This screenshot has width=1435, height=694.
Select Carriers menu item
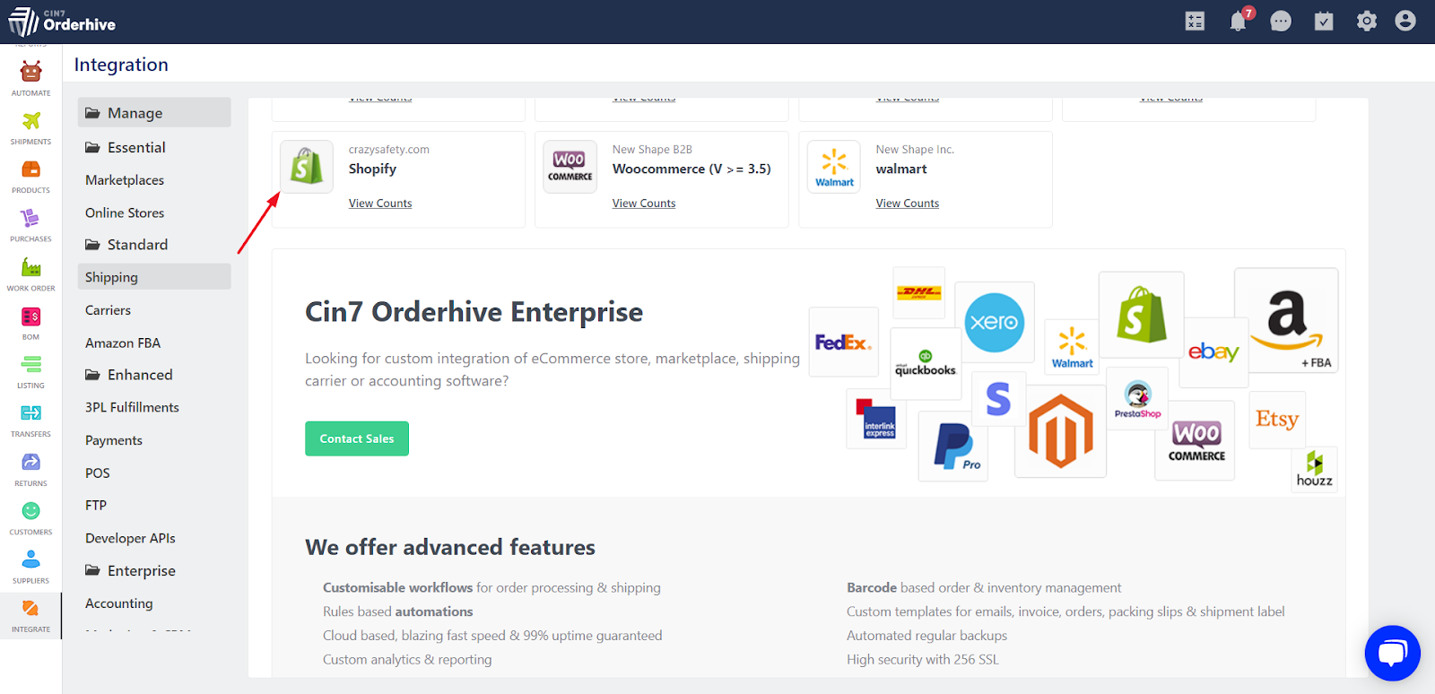tap(108, 310)
